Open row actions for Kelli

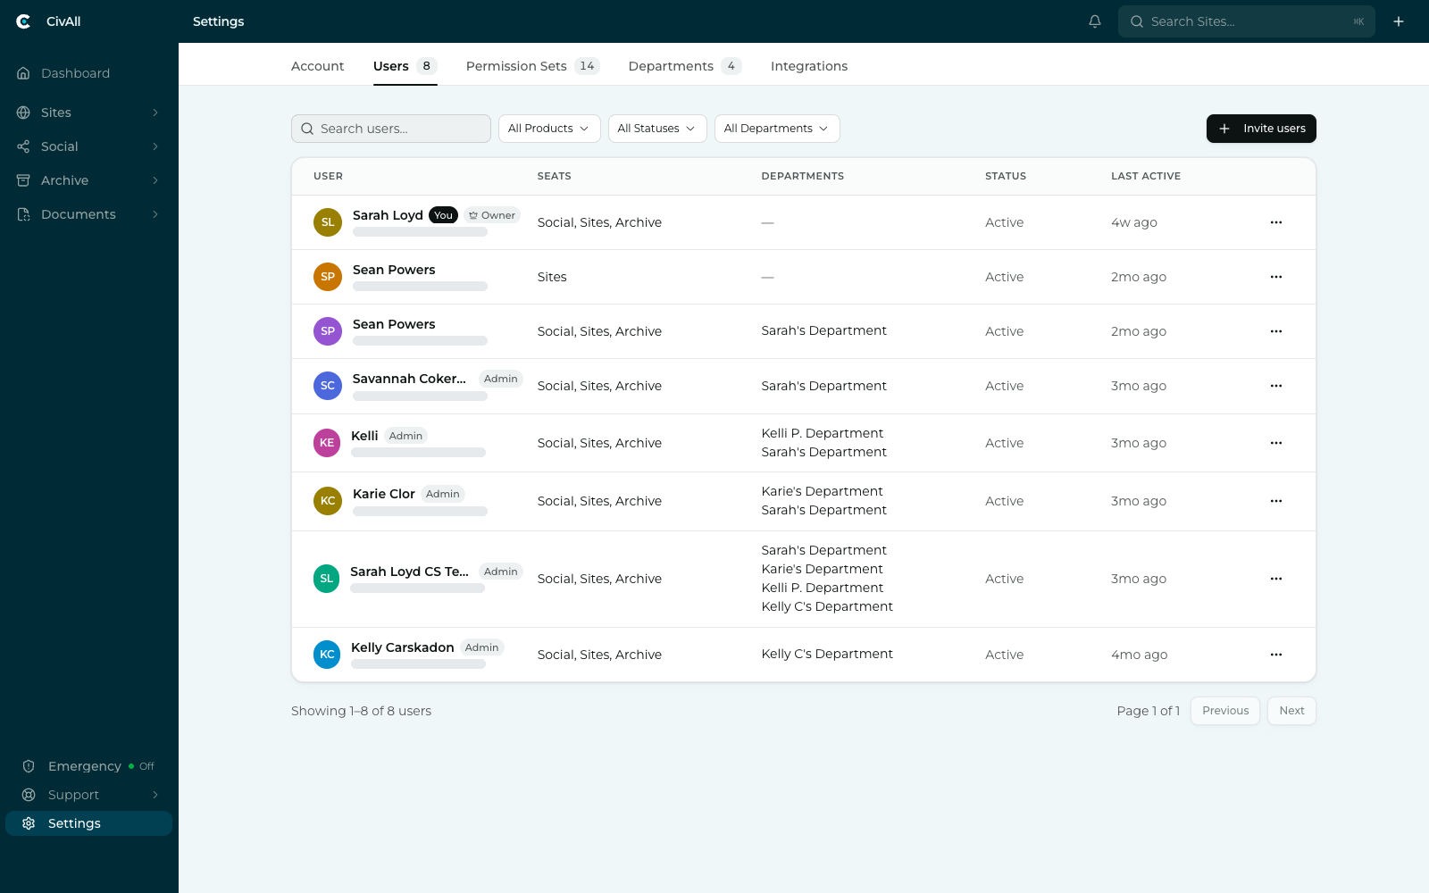(1276, 443)
